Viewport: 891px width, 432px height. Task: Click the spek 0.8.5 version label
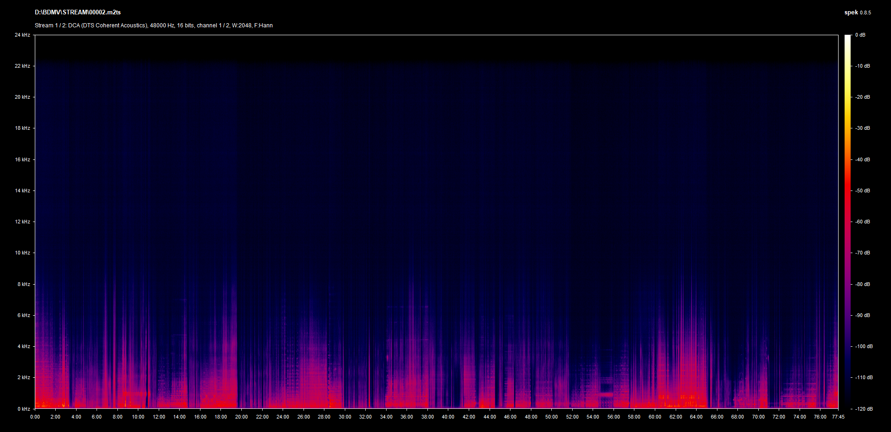pos(857,13)
